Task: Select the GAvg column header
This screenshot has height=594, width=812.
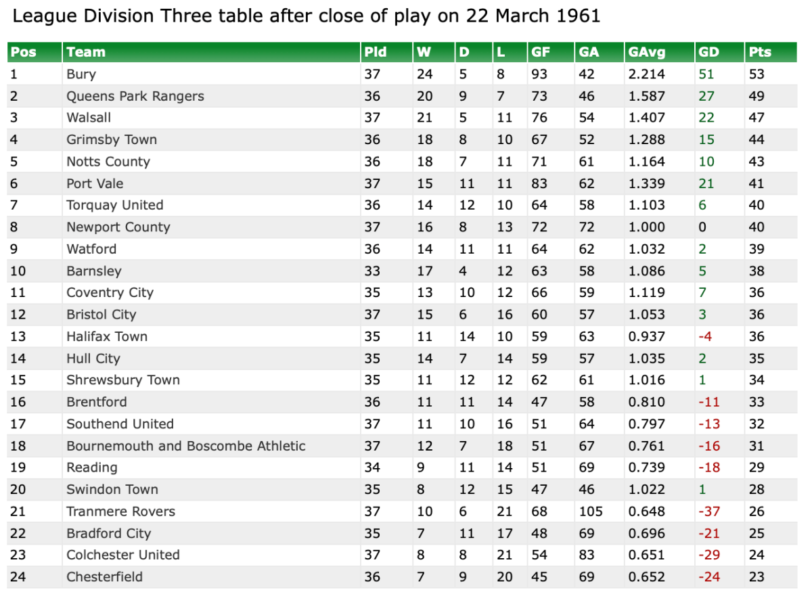Action: point(647,52)
